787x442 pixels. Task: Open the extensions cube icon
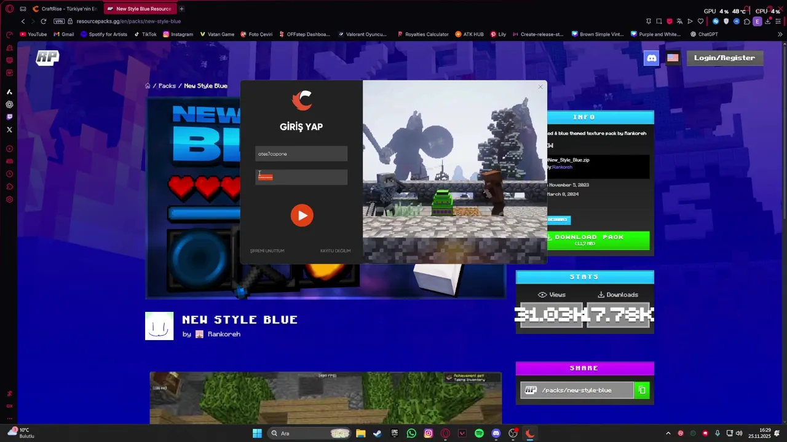pos(747,21)
